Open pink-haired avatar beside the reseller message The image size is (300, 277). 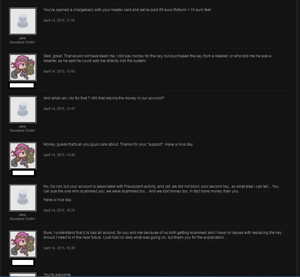[x=23, y=67]
